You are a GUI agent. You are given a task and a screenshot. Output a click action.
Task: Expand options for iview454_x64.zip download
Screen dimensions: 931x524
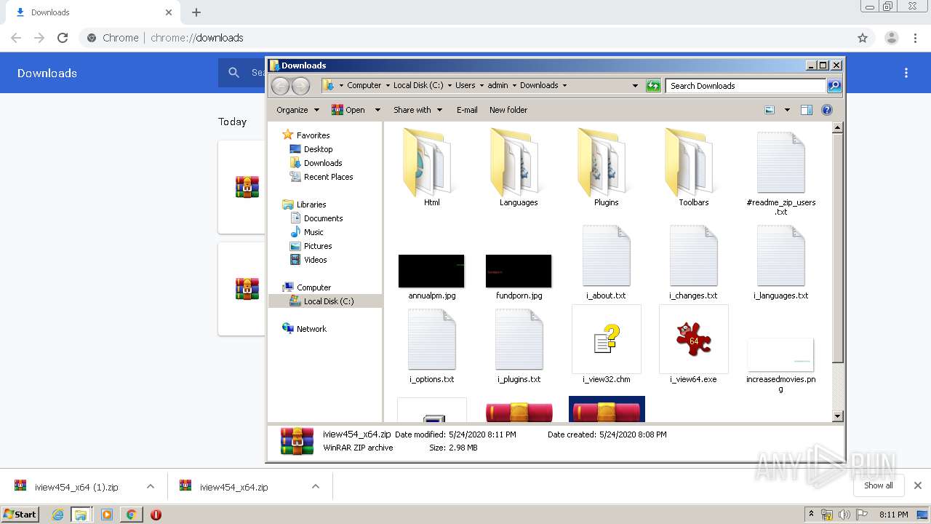pyautogui.click(x=316, y=486)
